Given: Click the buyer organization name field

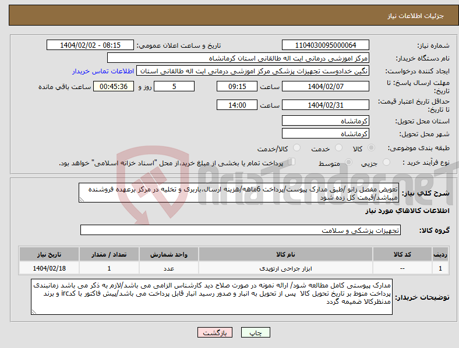Looking at the screenshot, I should (238, 58).
